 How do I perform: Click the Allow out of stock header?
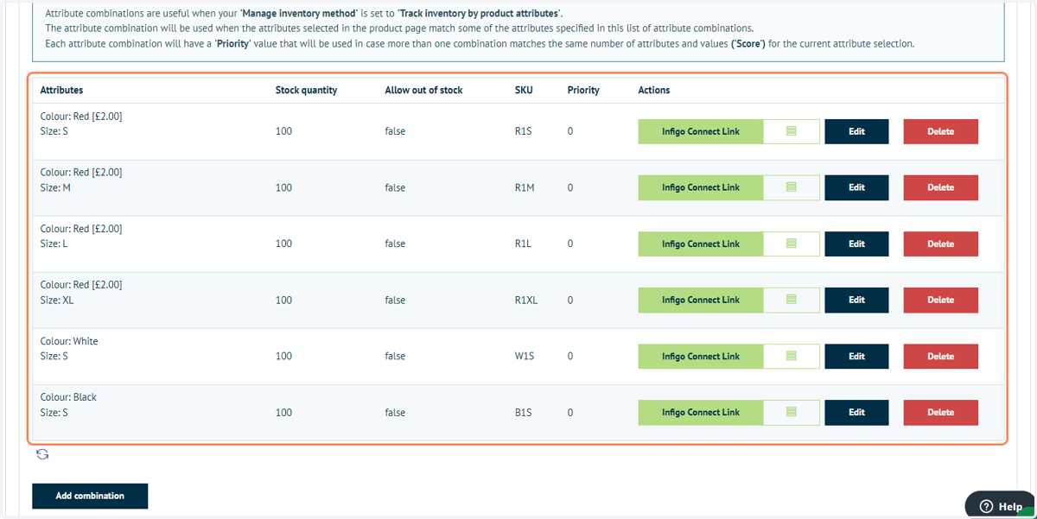tap(423, 90)
